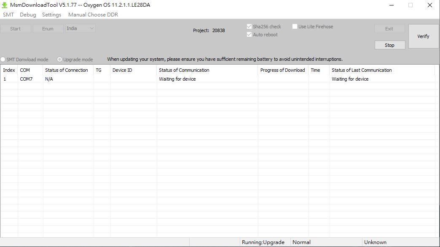Click the TG column header
The width and height of the screenshot is (440, 247).
pyautogui.click(x=102, y=70)
